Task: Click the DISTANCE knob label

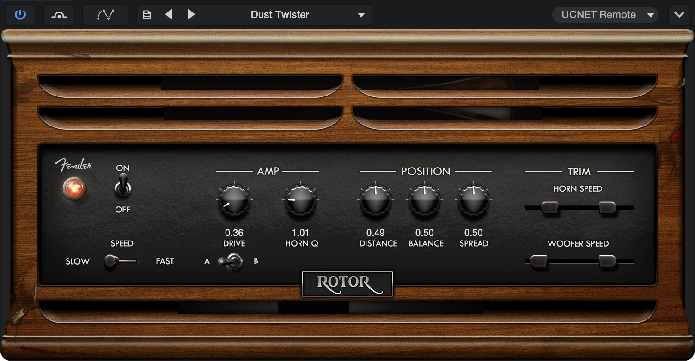Action: point(378,243)
